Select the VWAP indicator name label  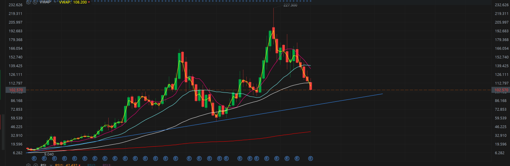coord(45,2)
